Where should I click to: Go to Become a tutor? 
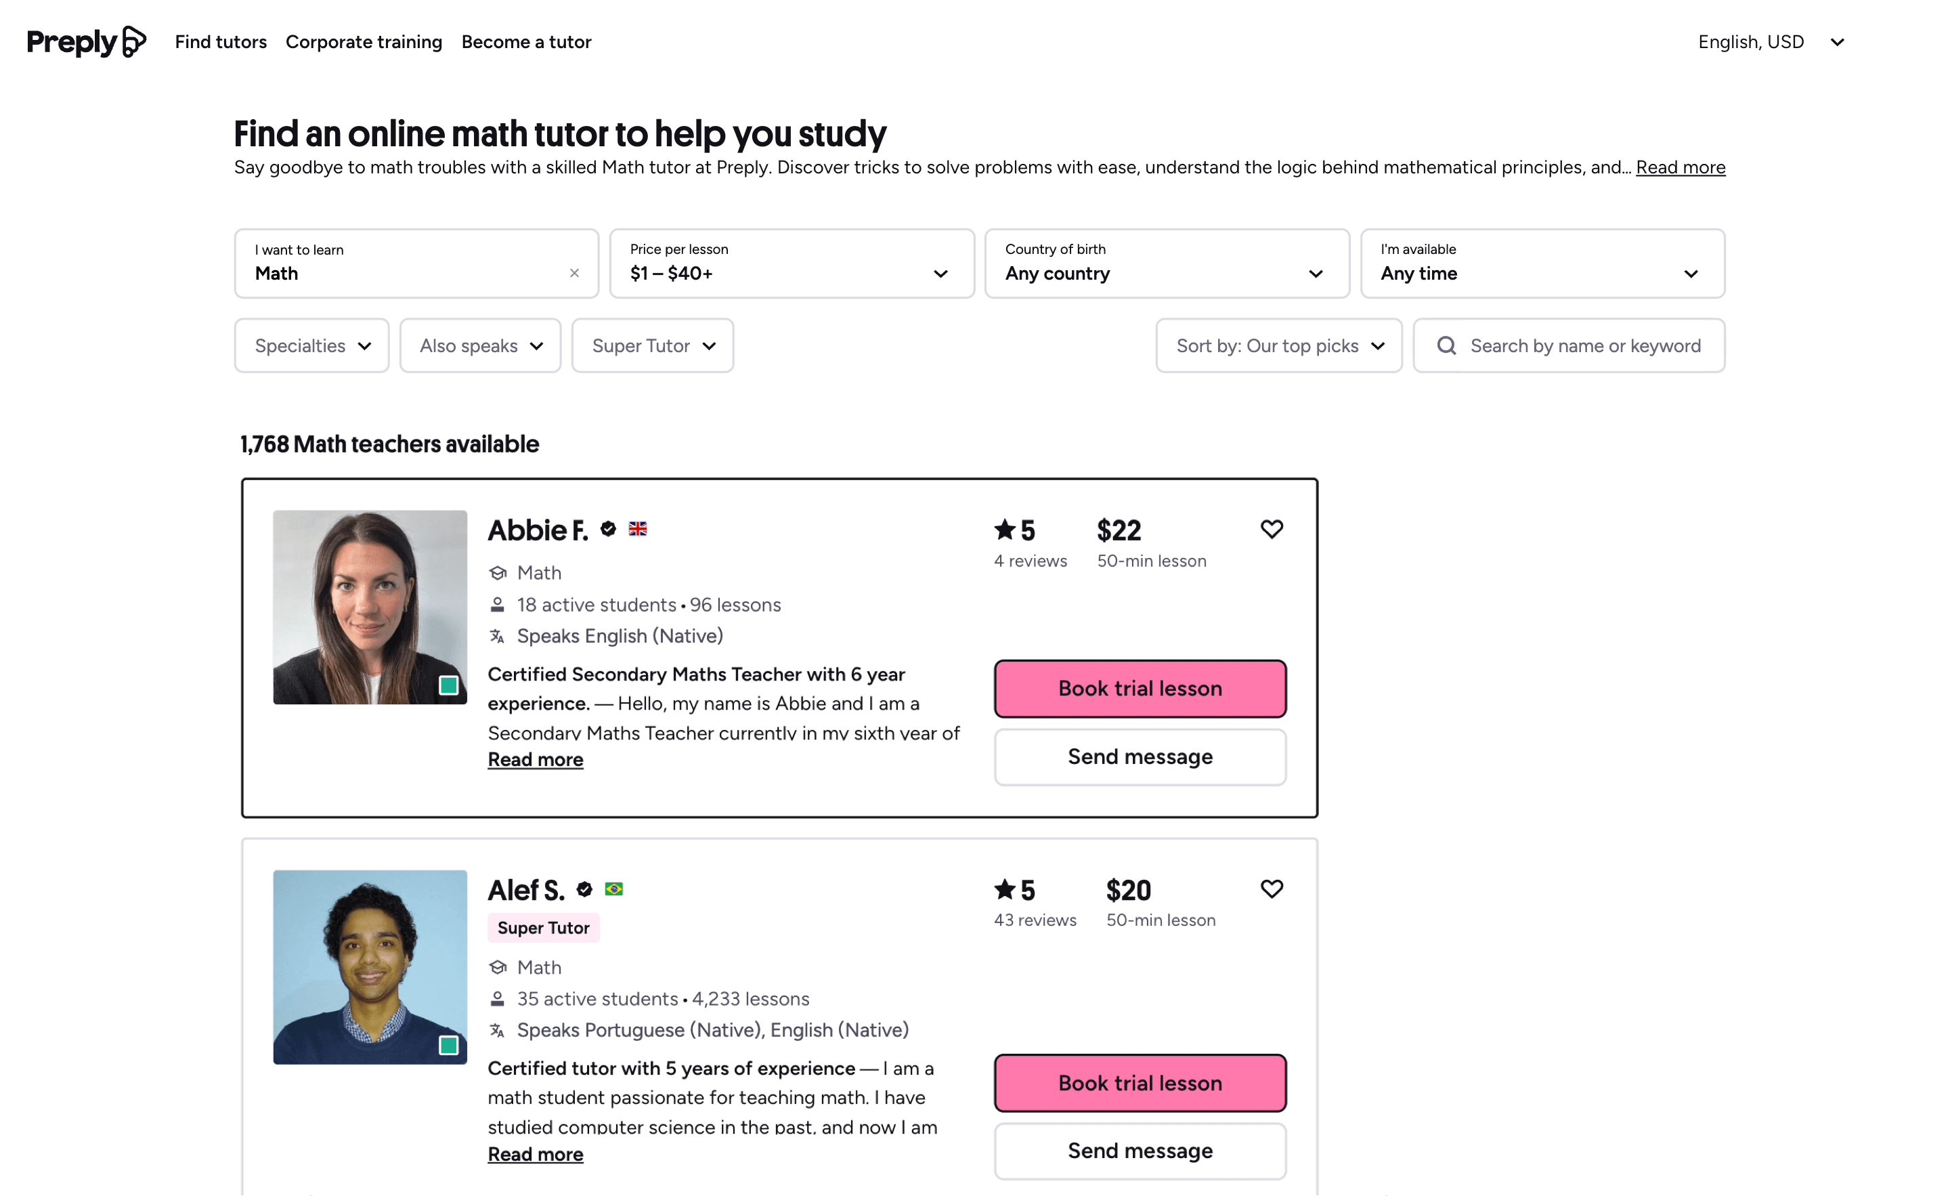point(525,41)
